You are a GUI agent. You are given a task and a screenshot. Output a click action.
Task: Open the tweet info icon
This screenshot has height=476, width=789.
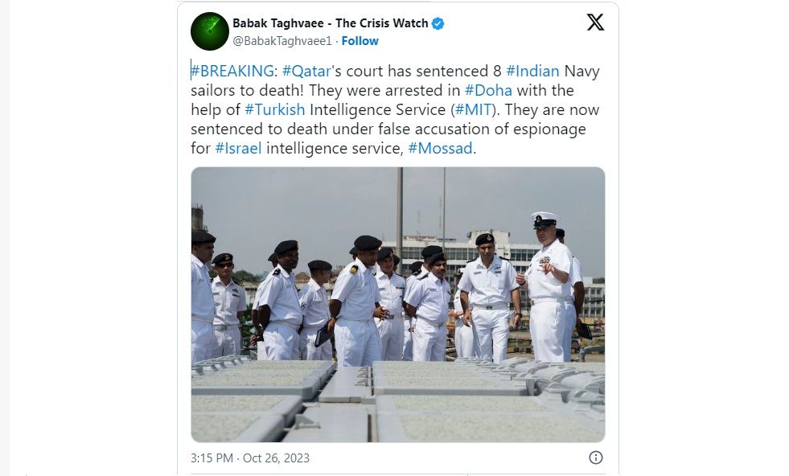[x=596, y=458]
